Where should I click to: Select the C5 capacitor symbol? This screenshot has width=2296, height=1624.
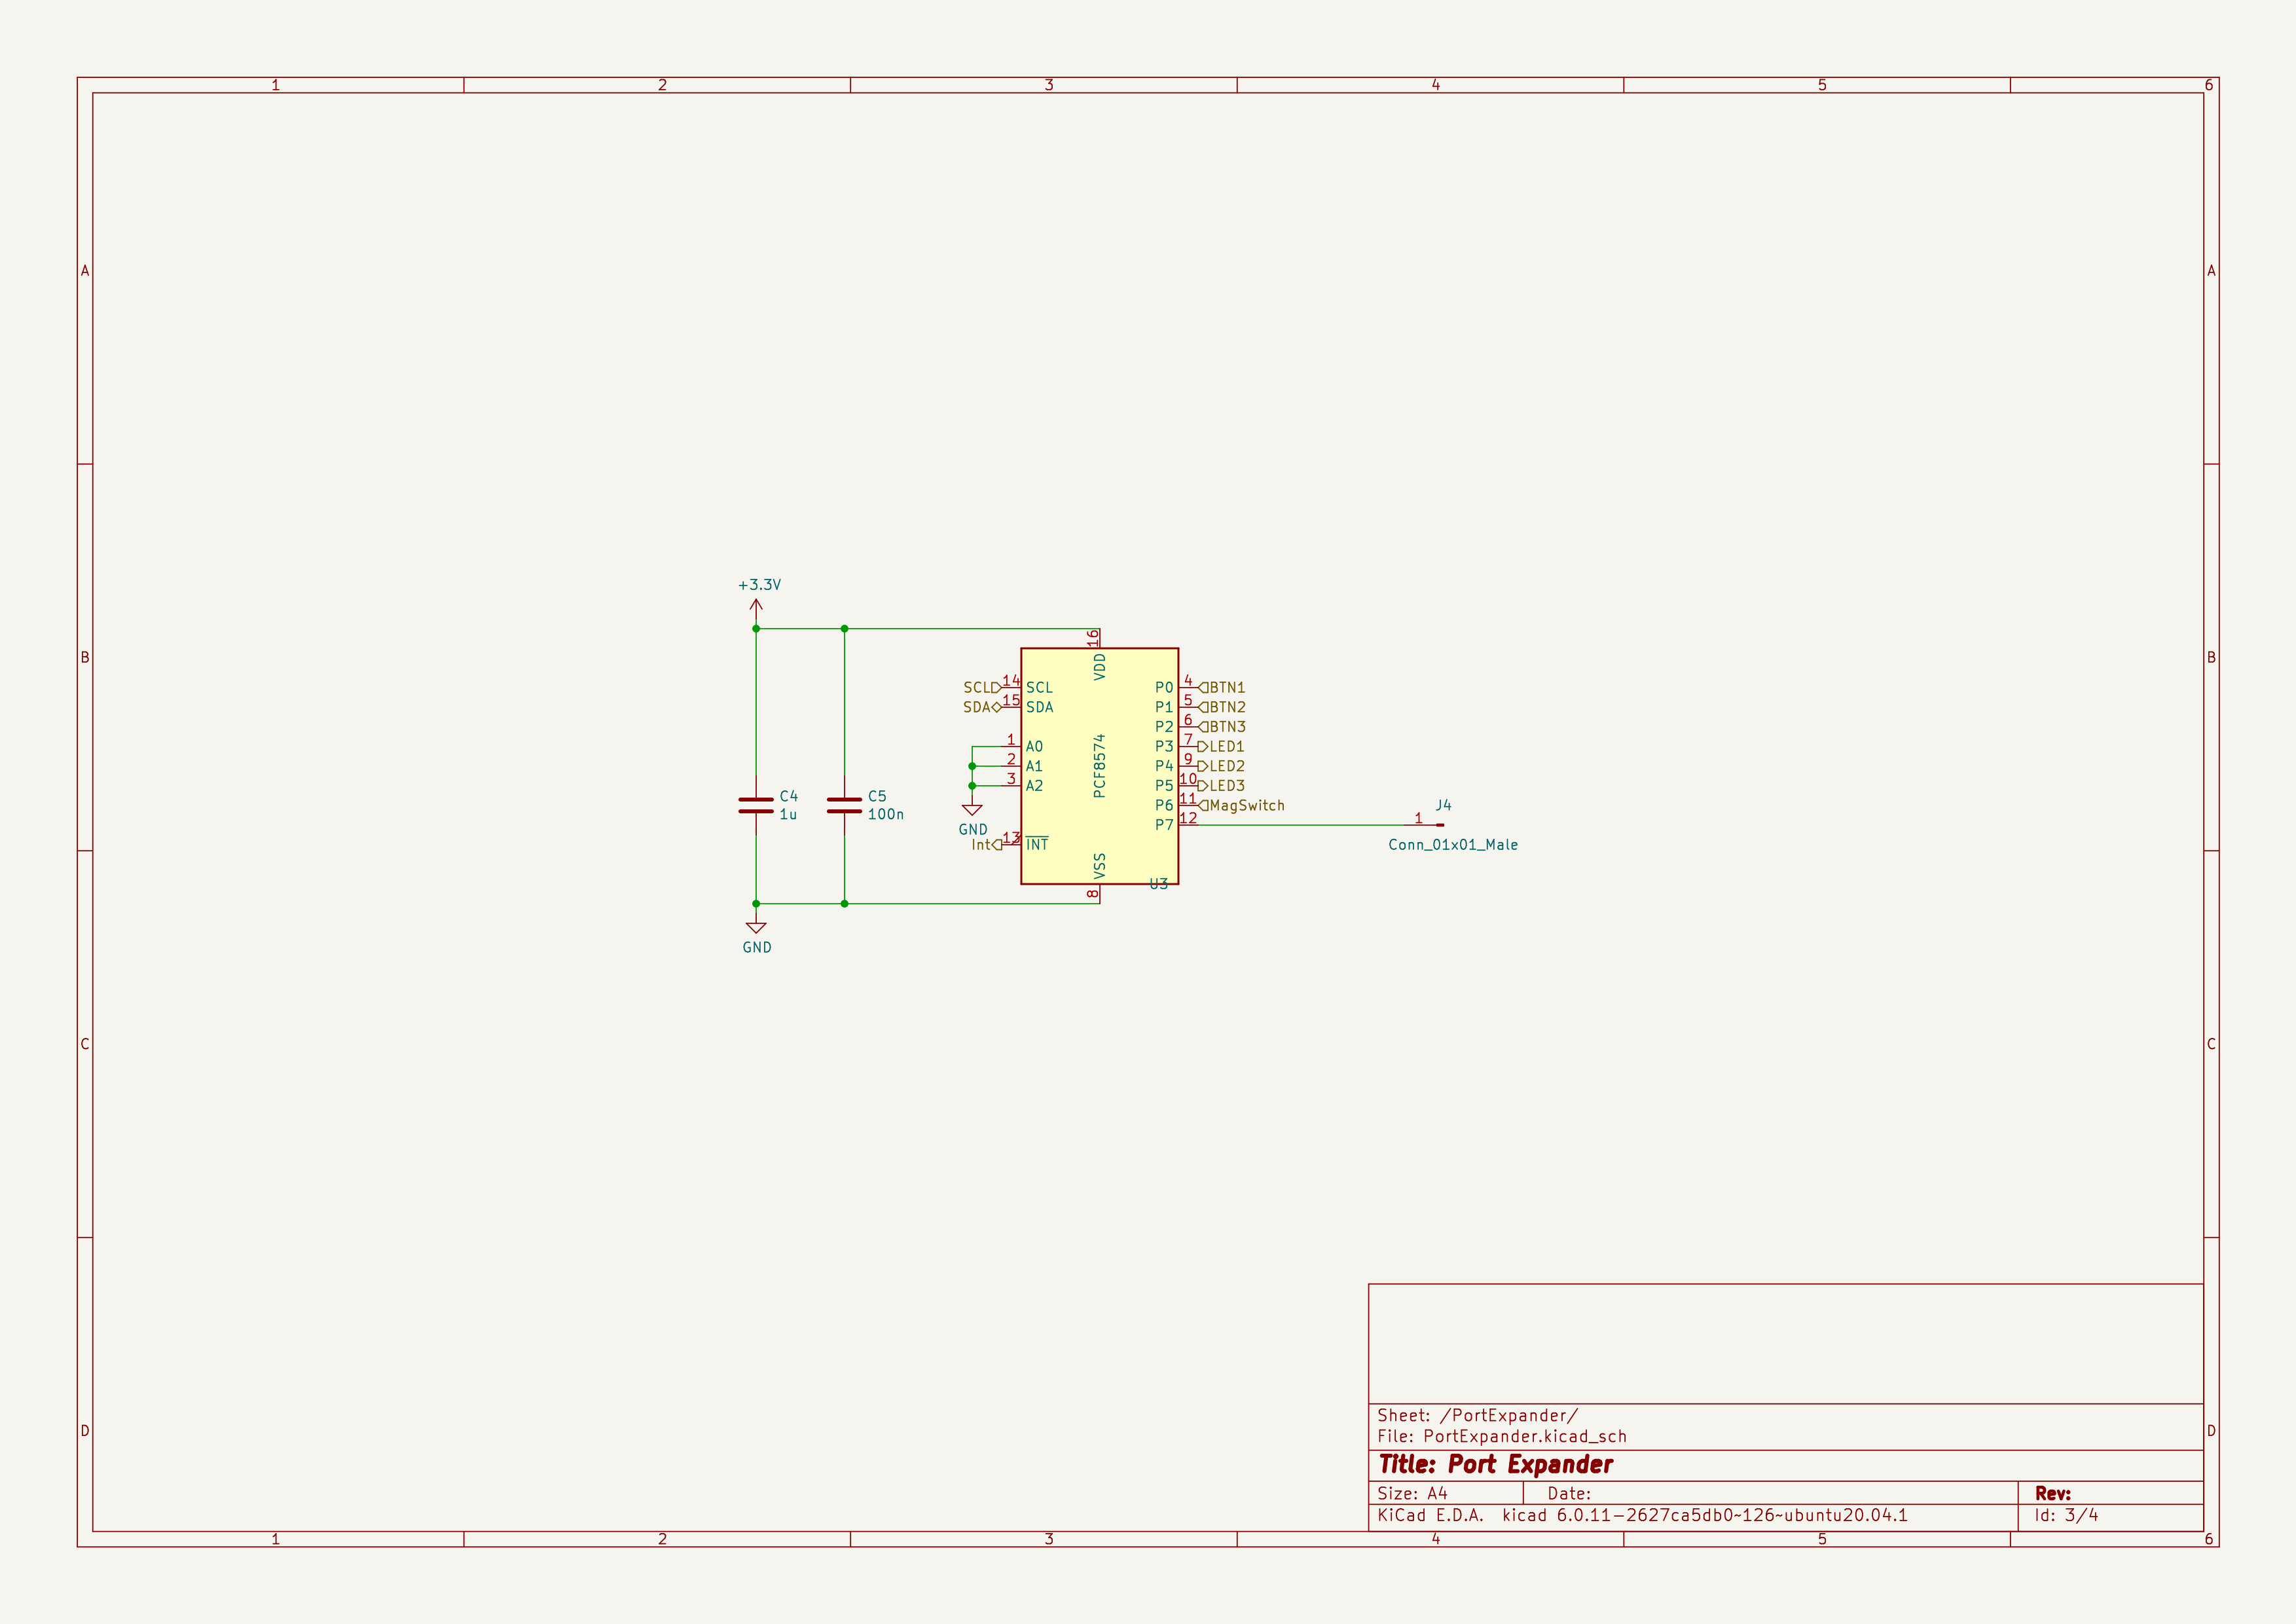pos(844,805)
